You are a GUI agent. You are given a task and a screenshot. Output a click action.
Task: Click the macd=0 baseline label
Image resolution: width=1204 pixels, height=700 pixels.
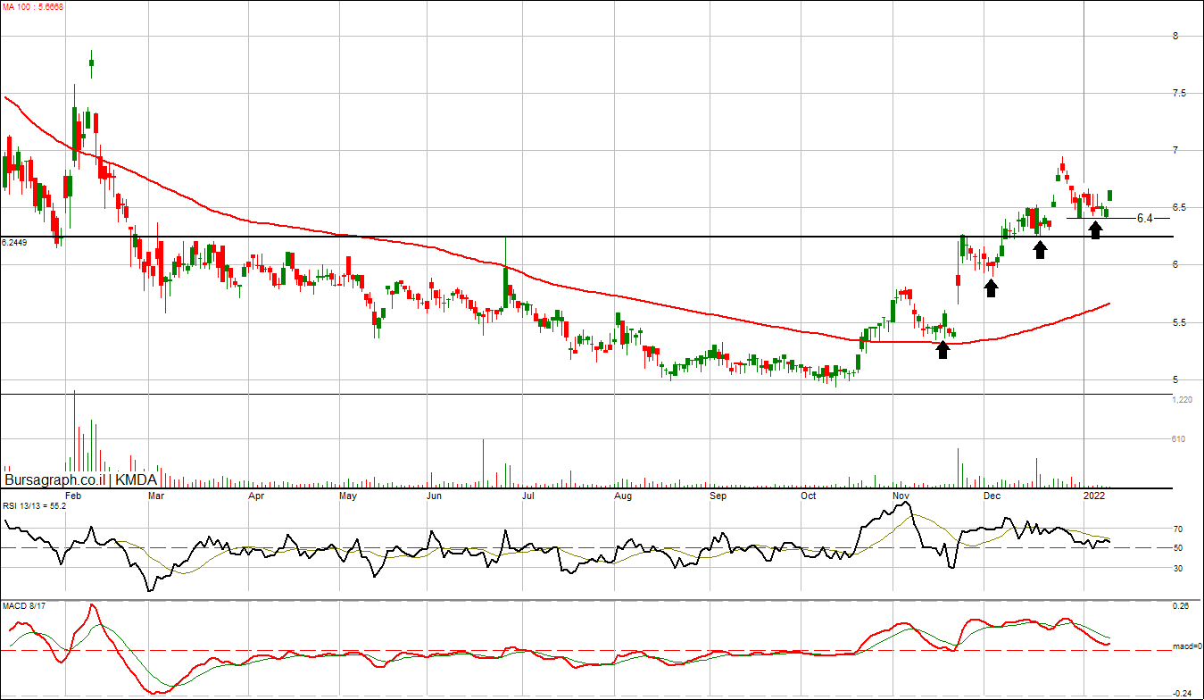click(1185, 646)
